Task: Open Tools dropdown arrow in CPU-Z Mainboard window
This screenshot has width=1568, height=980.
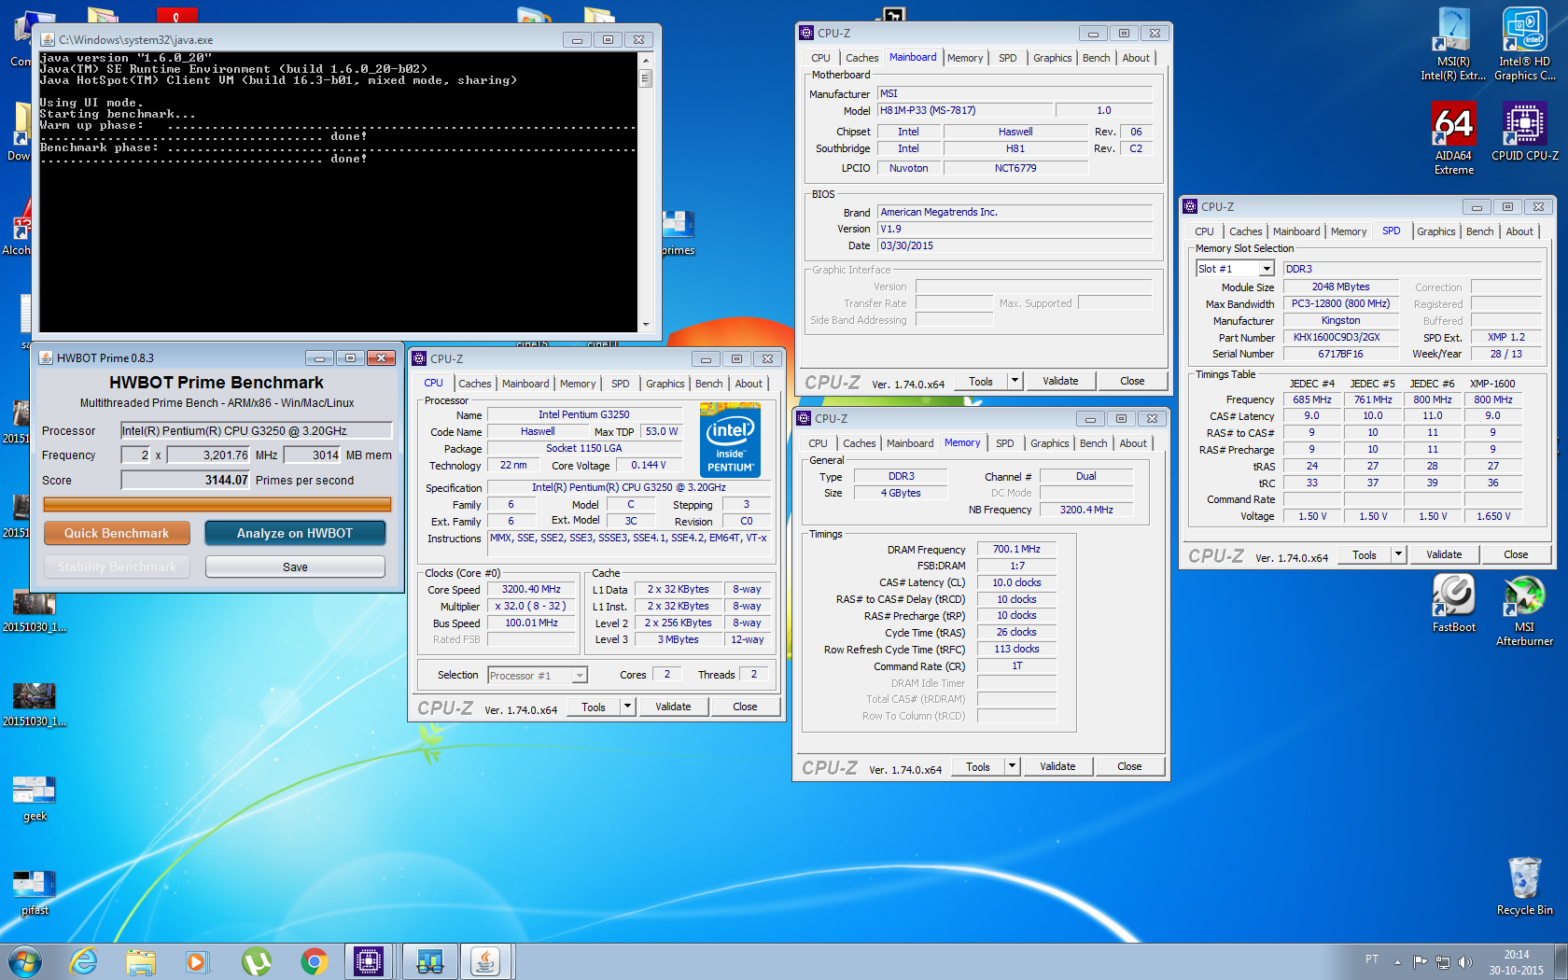Action: coord(1015,381)
